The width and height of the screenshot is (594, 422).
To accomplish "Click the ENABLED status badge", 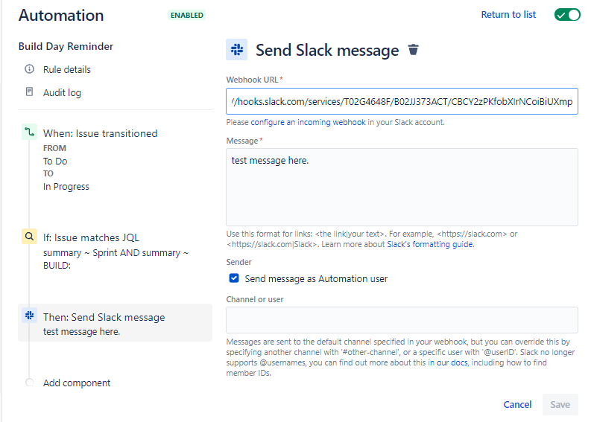I will tap(187, 15).
